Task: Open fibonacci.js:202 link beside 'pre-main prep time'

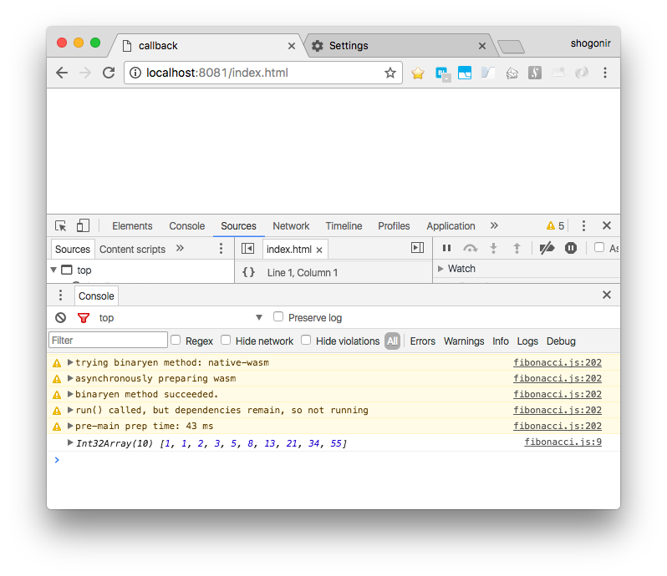Action: pyautogui.click(x=558, y=426)
